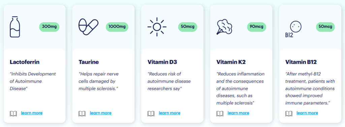Follow the Vitamin D3 learn more link
The width and height of the screenshot is (345, 127).
pos(169,113)
